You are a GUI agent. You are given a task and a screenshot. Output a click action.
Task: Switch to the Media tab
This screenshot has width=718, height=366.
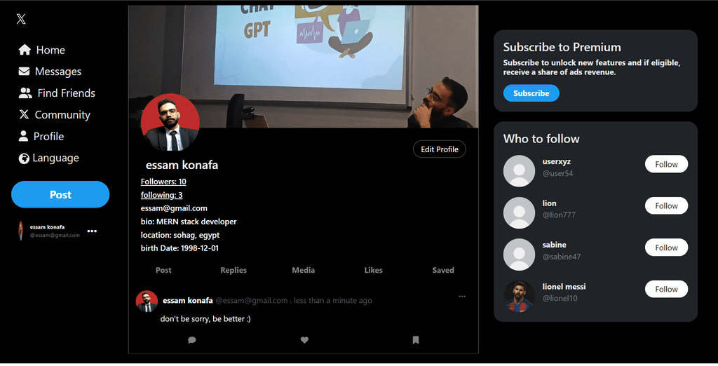point(303,270)
